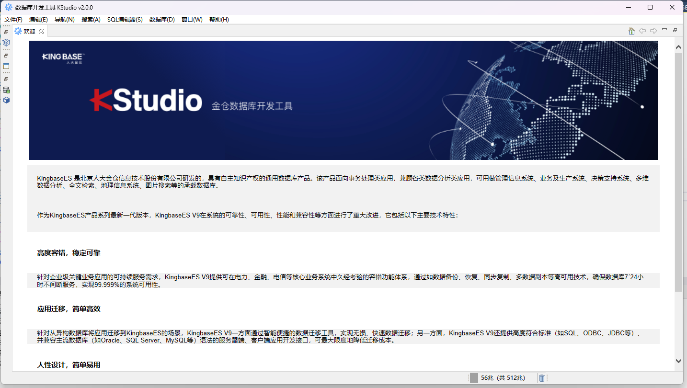Open the SQL编辑器(S) menu

125,20
